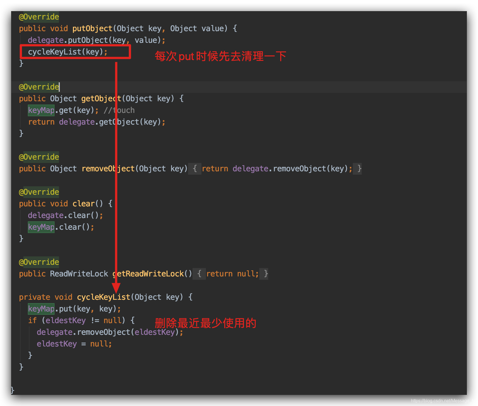Click the getReadWriteLock method name
The image size is (478, 406).
148,274
